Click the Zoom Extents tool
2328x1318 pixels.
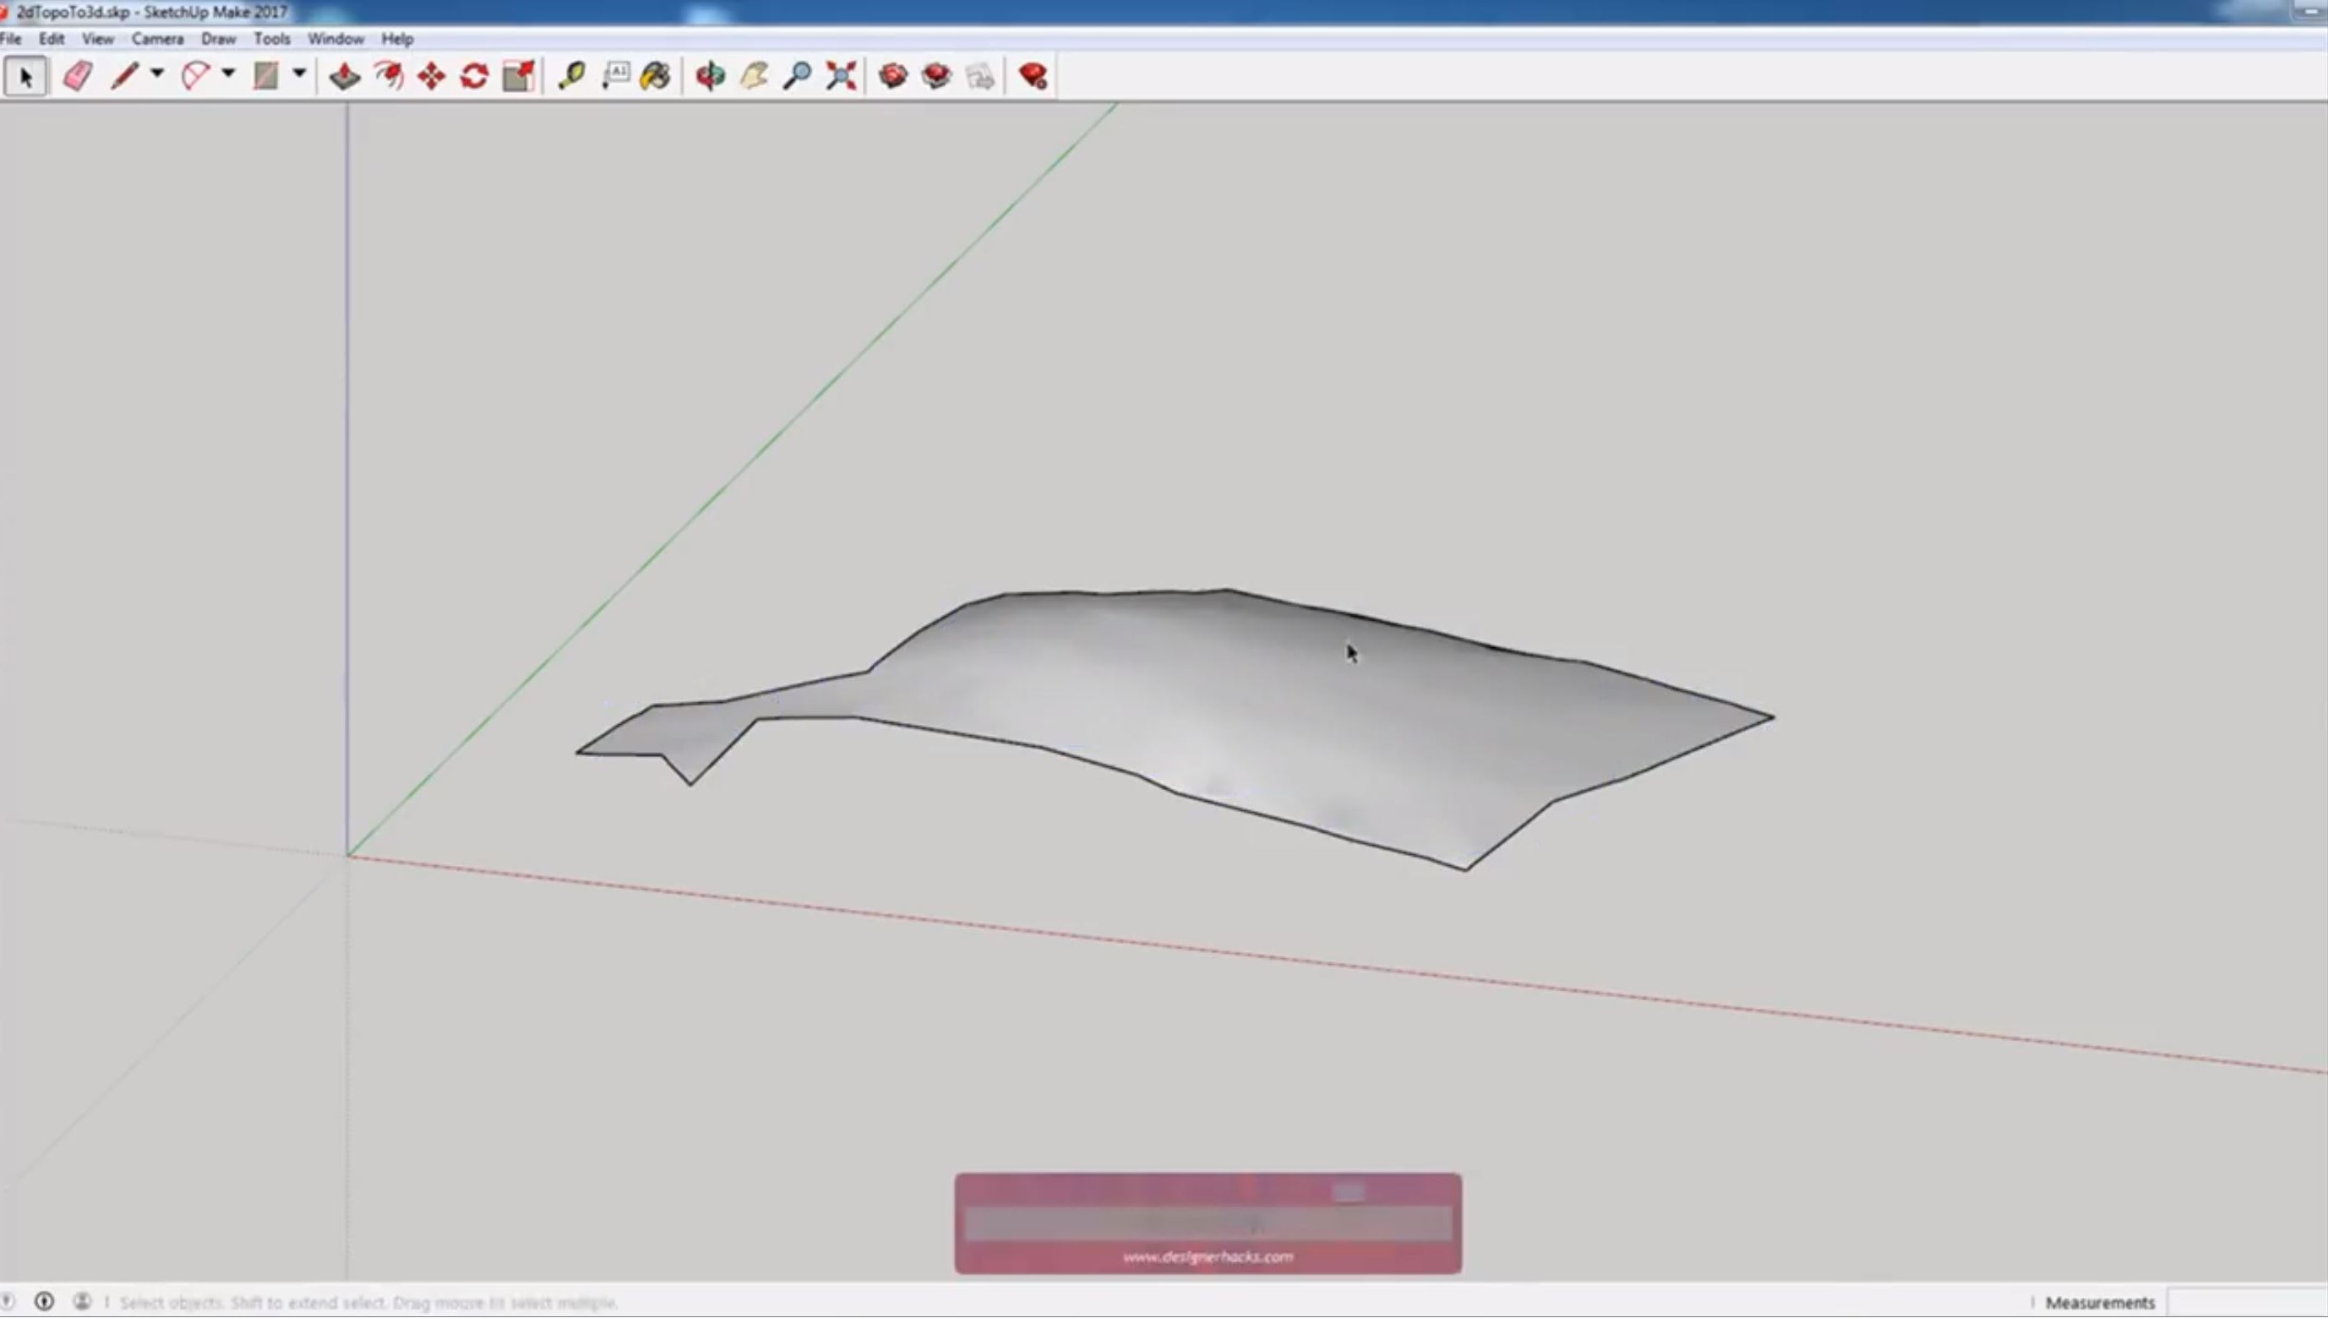841,76
